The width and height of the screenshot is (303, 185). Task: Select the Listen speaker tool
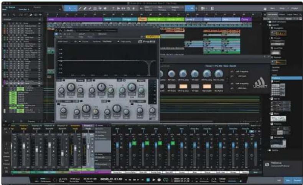tap(105, 8)
